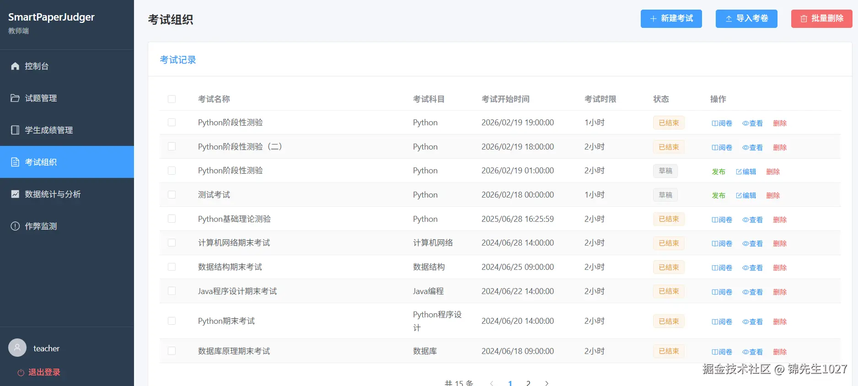Open 数据统计与分析 in the sidebar

coord(67,194)
